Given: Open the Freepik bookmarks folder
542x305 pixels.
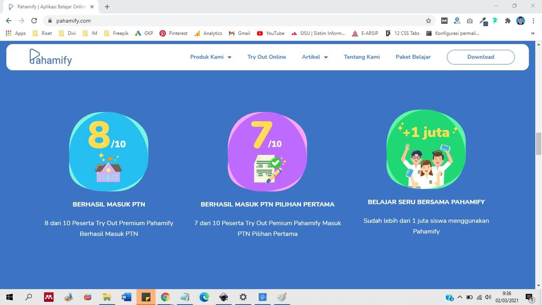Looking at the screenshot, I should [116, 33].
